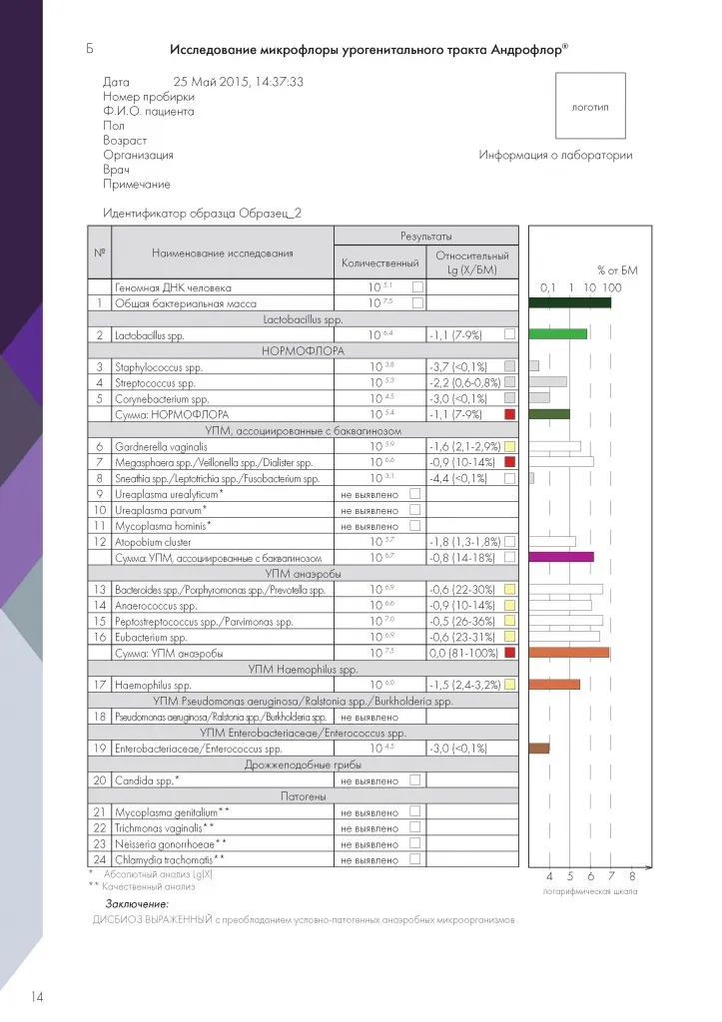Click the report title mentioning Андрофлор
Viewport: 722px width, 1022px height.
pos(369,50)
